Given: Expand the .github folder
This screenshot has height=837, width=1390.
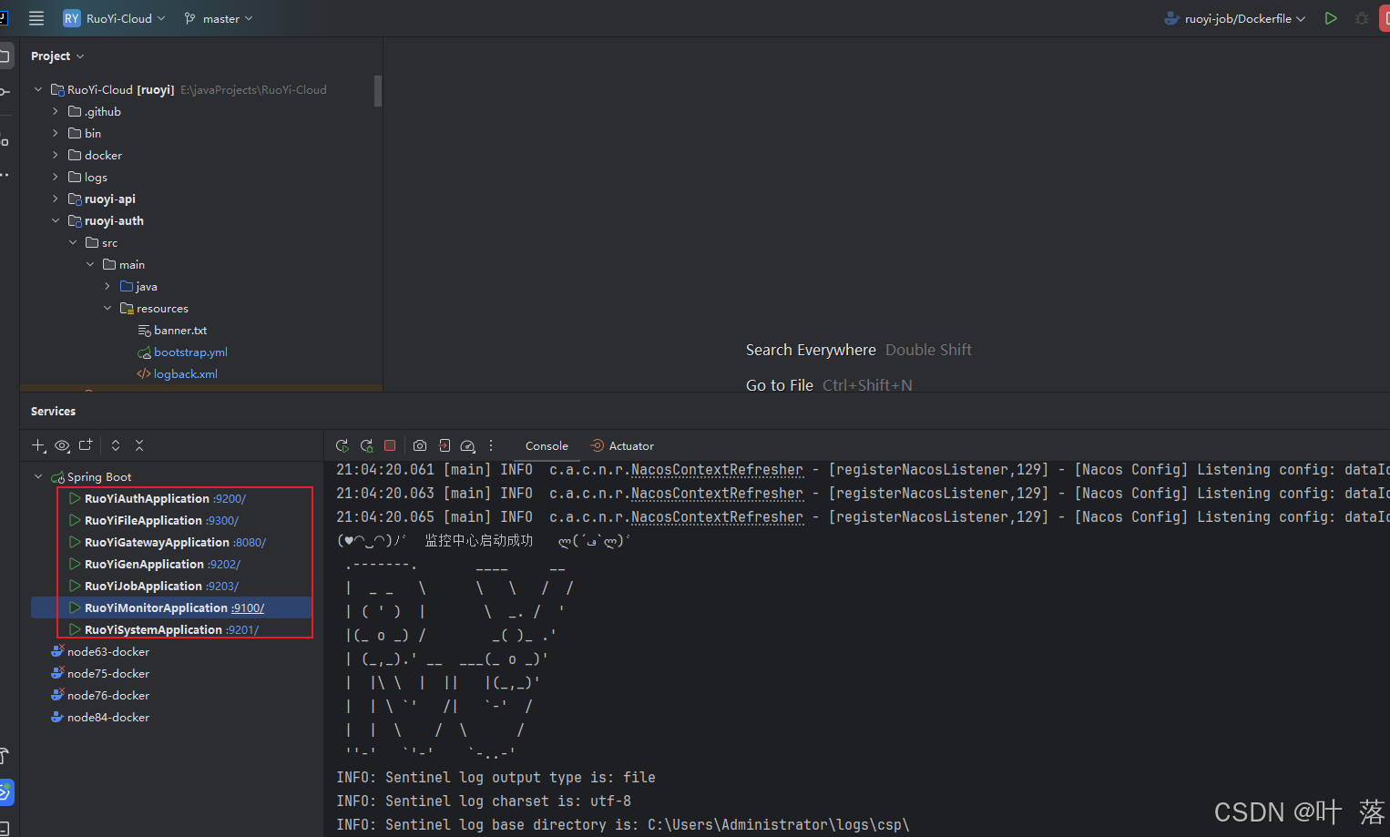Looking at the screenshot, I should 56,111.
